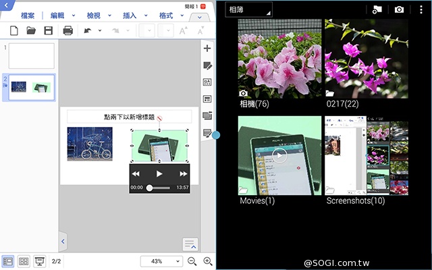Play the embedded video
The height and width of the screenshot is (270, 432).
159,173
